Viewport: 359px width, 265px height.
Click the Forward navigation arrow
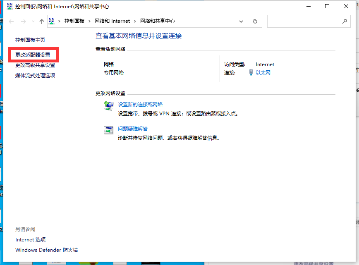(22, 21)
